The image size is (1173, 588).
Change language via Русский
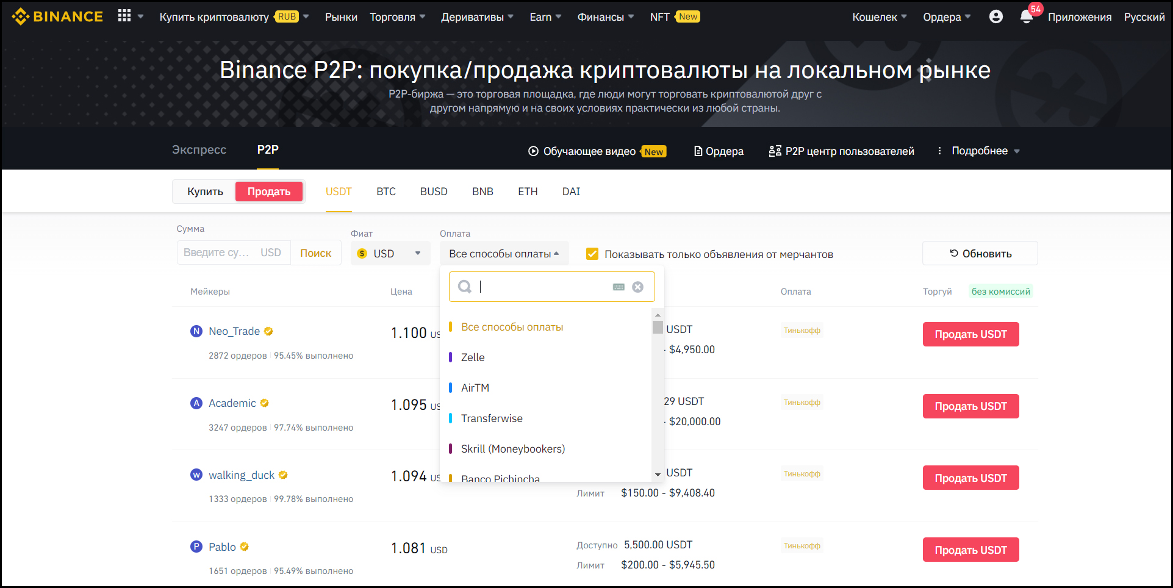[x=1144, y=17]
